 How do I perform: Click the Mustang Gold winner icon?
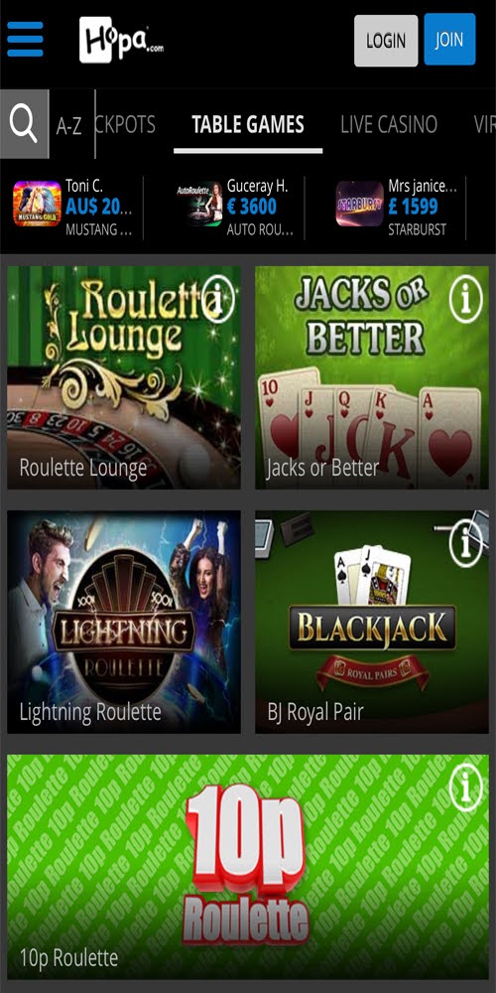point(38,204)
